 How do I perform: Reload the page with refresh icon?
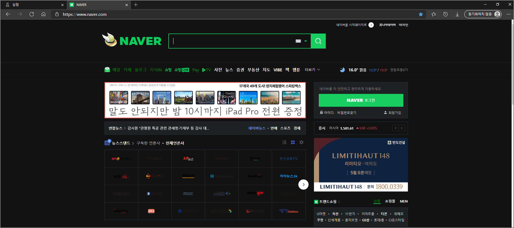coord(32,14)
